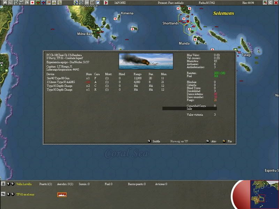This screenshot has width=279, height=209.
Task: Select the red plane on green icon
Action: 38,3
